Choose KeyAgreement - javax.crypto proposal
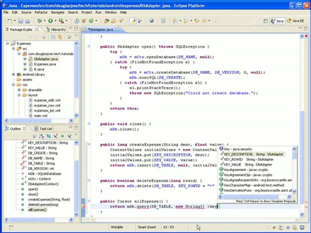This screenshot has width=311, height=233. (246, 170)
